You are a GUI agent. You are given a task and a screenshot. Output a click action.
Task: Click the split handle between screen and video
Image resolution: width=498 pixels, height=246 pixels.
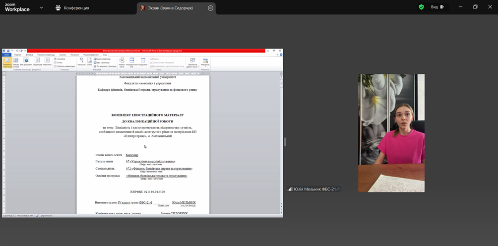point(285,142)
